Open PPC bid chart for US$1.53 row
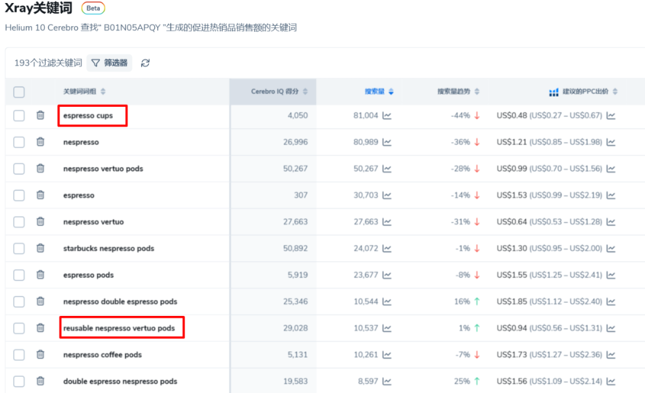This screenshot has width=645, height=393. [x=611, y=195]
